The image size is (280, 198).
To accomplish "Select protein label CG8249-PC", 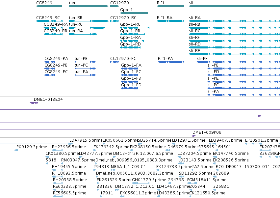I will 56,72.
